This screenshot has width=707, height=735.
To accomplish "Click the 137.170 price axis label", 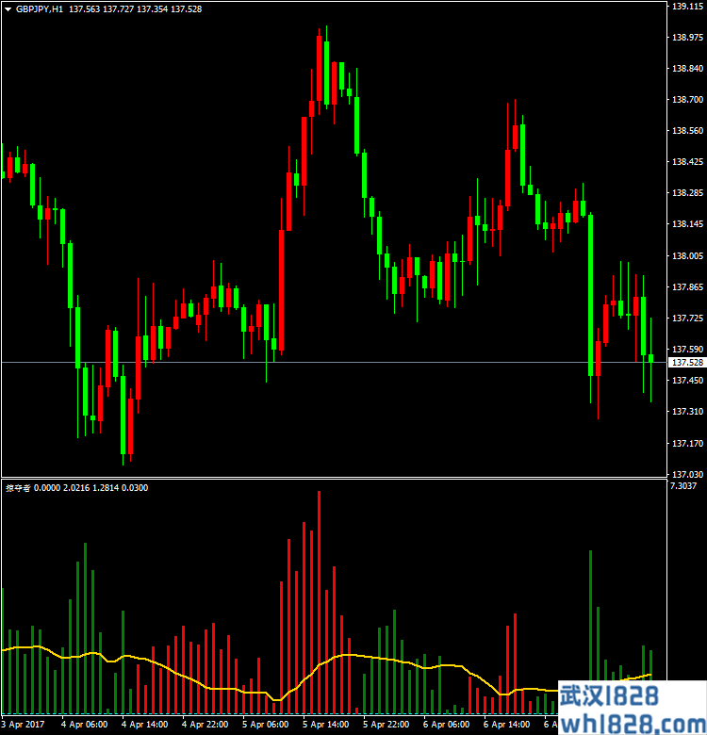I will [x=687, y=443].
